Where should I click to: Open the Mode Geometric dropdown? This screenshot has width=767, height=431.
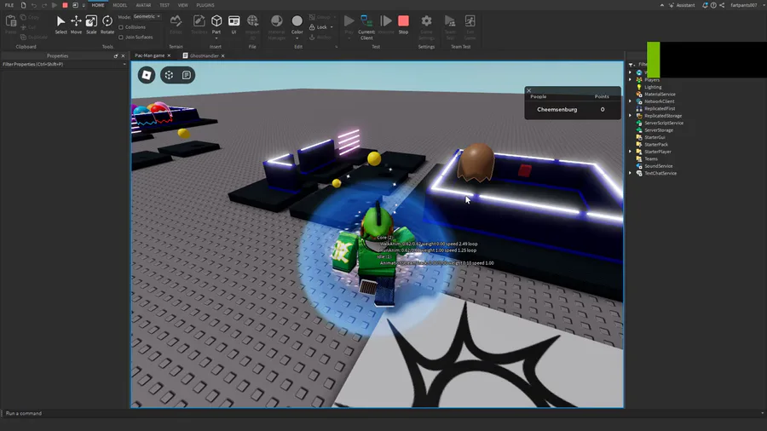pos(147,16)
